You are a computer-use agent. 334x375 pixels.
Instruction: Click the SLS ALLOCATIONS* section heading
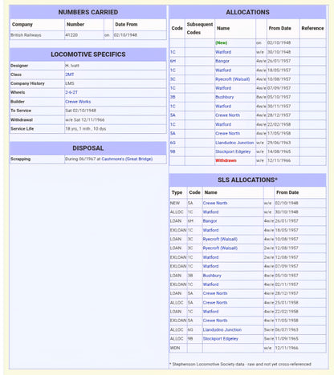click(x=247, y=179)
